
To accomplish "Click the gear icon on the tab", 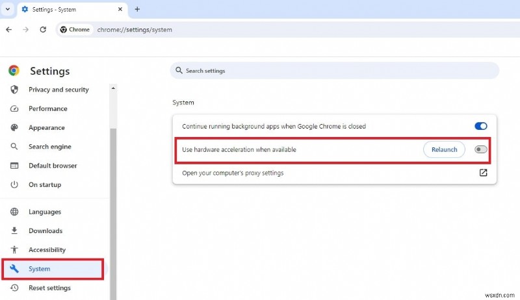I will [x=25, y=9].
